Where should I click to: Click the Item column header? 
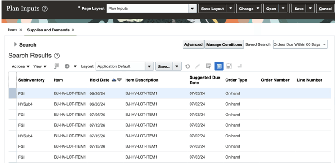click(x=58, y=80)
